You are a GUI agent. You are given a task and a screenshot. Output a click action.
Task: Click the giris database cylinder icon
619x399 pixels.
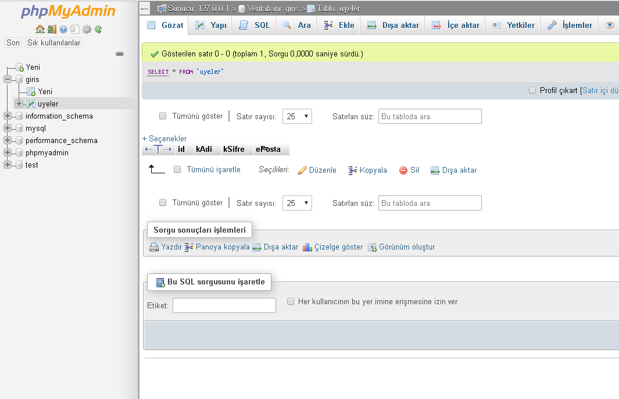pyautogui.click(x=19, y=80)
